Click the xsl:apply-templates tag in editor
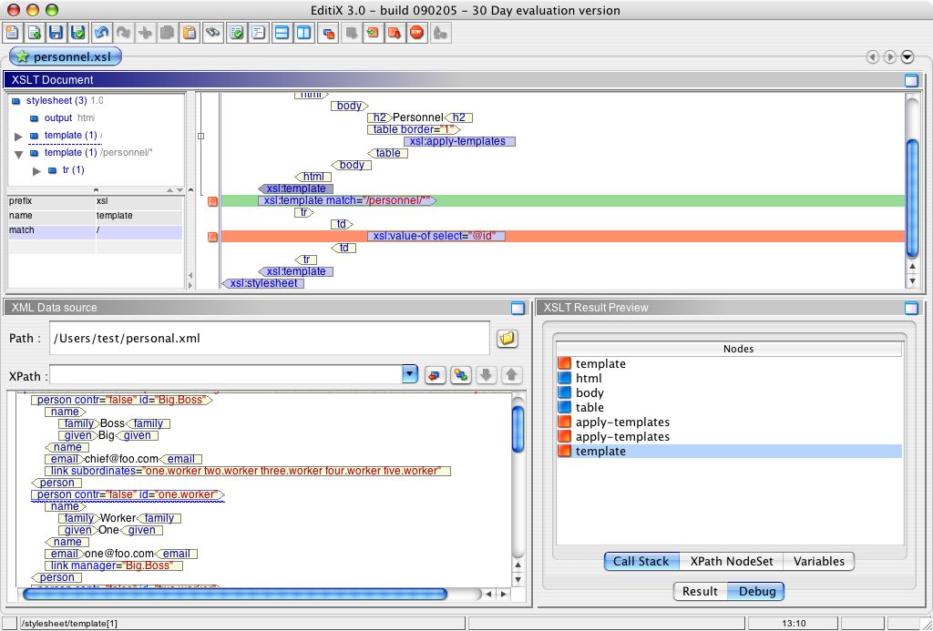The height and width of the screenshot is (631, 933). tap(459, 141)
